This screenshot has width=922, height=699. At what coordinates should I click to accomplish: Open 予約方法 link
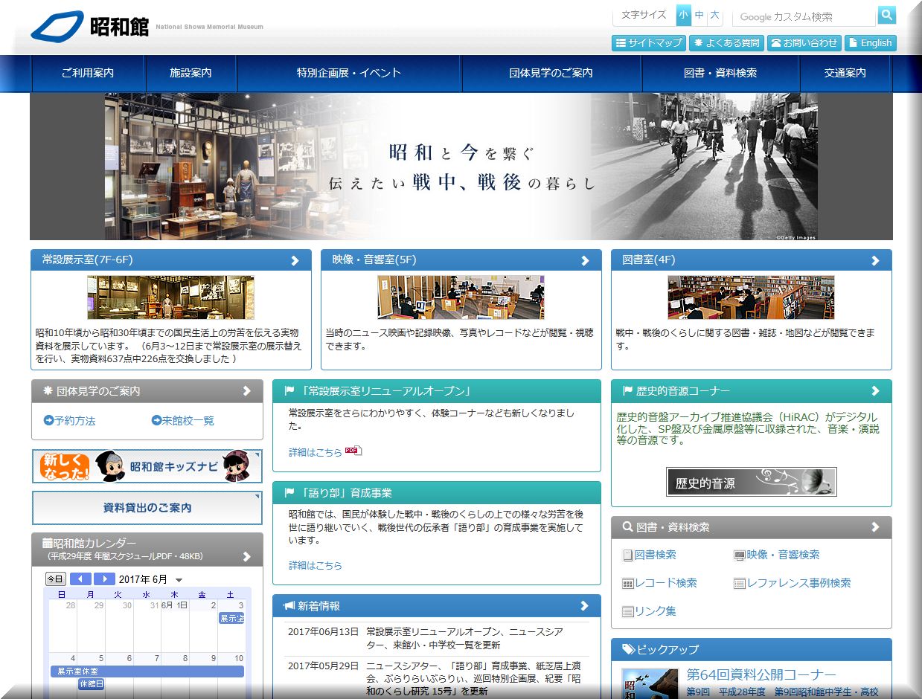[70, 421]
